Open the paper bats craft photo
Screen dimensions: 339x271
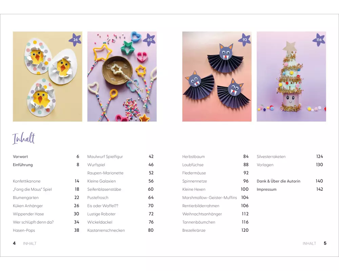click(217, 77)
